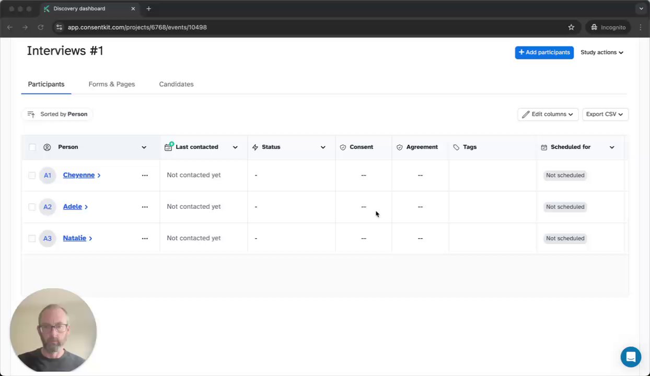
Task: Select Natalie's row checkbox
Action: tap(32, 238)
